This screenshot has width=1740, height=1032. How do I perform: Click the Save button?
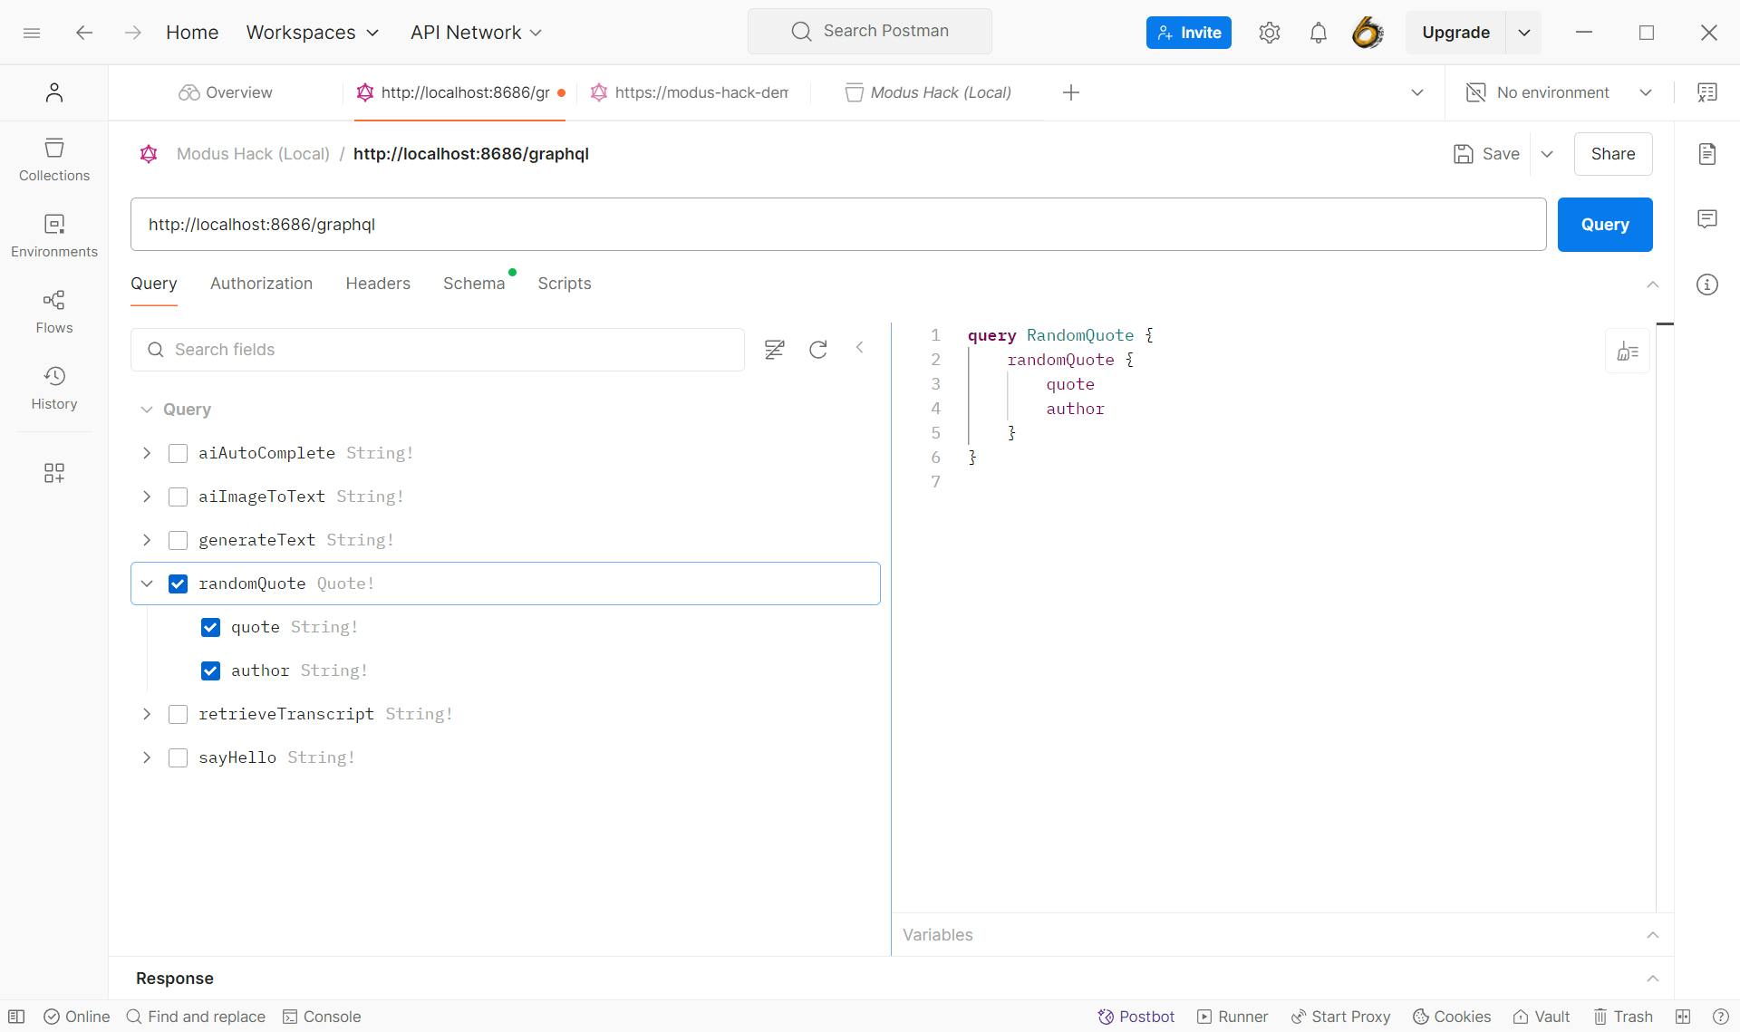point(1486,154)
